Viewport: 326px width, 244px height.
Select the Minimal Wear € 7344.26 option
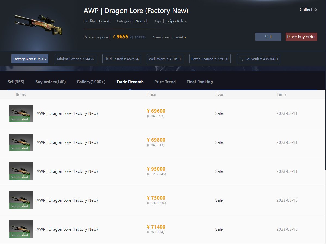[75, 59]
